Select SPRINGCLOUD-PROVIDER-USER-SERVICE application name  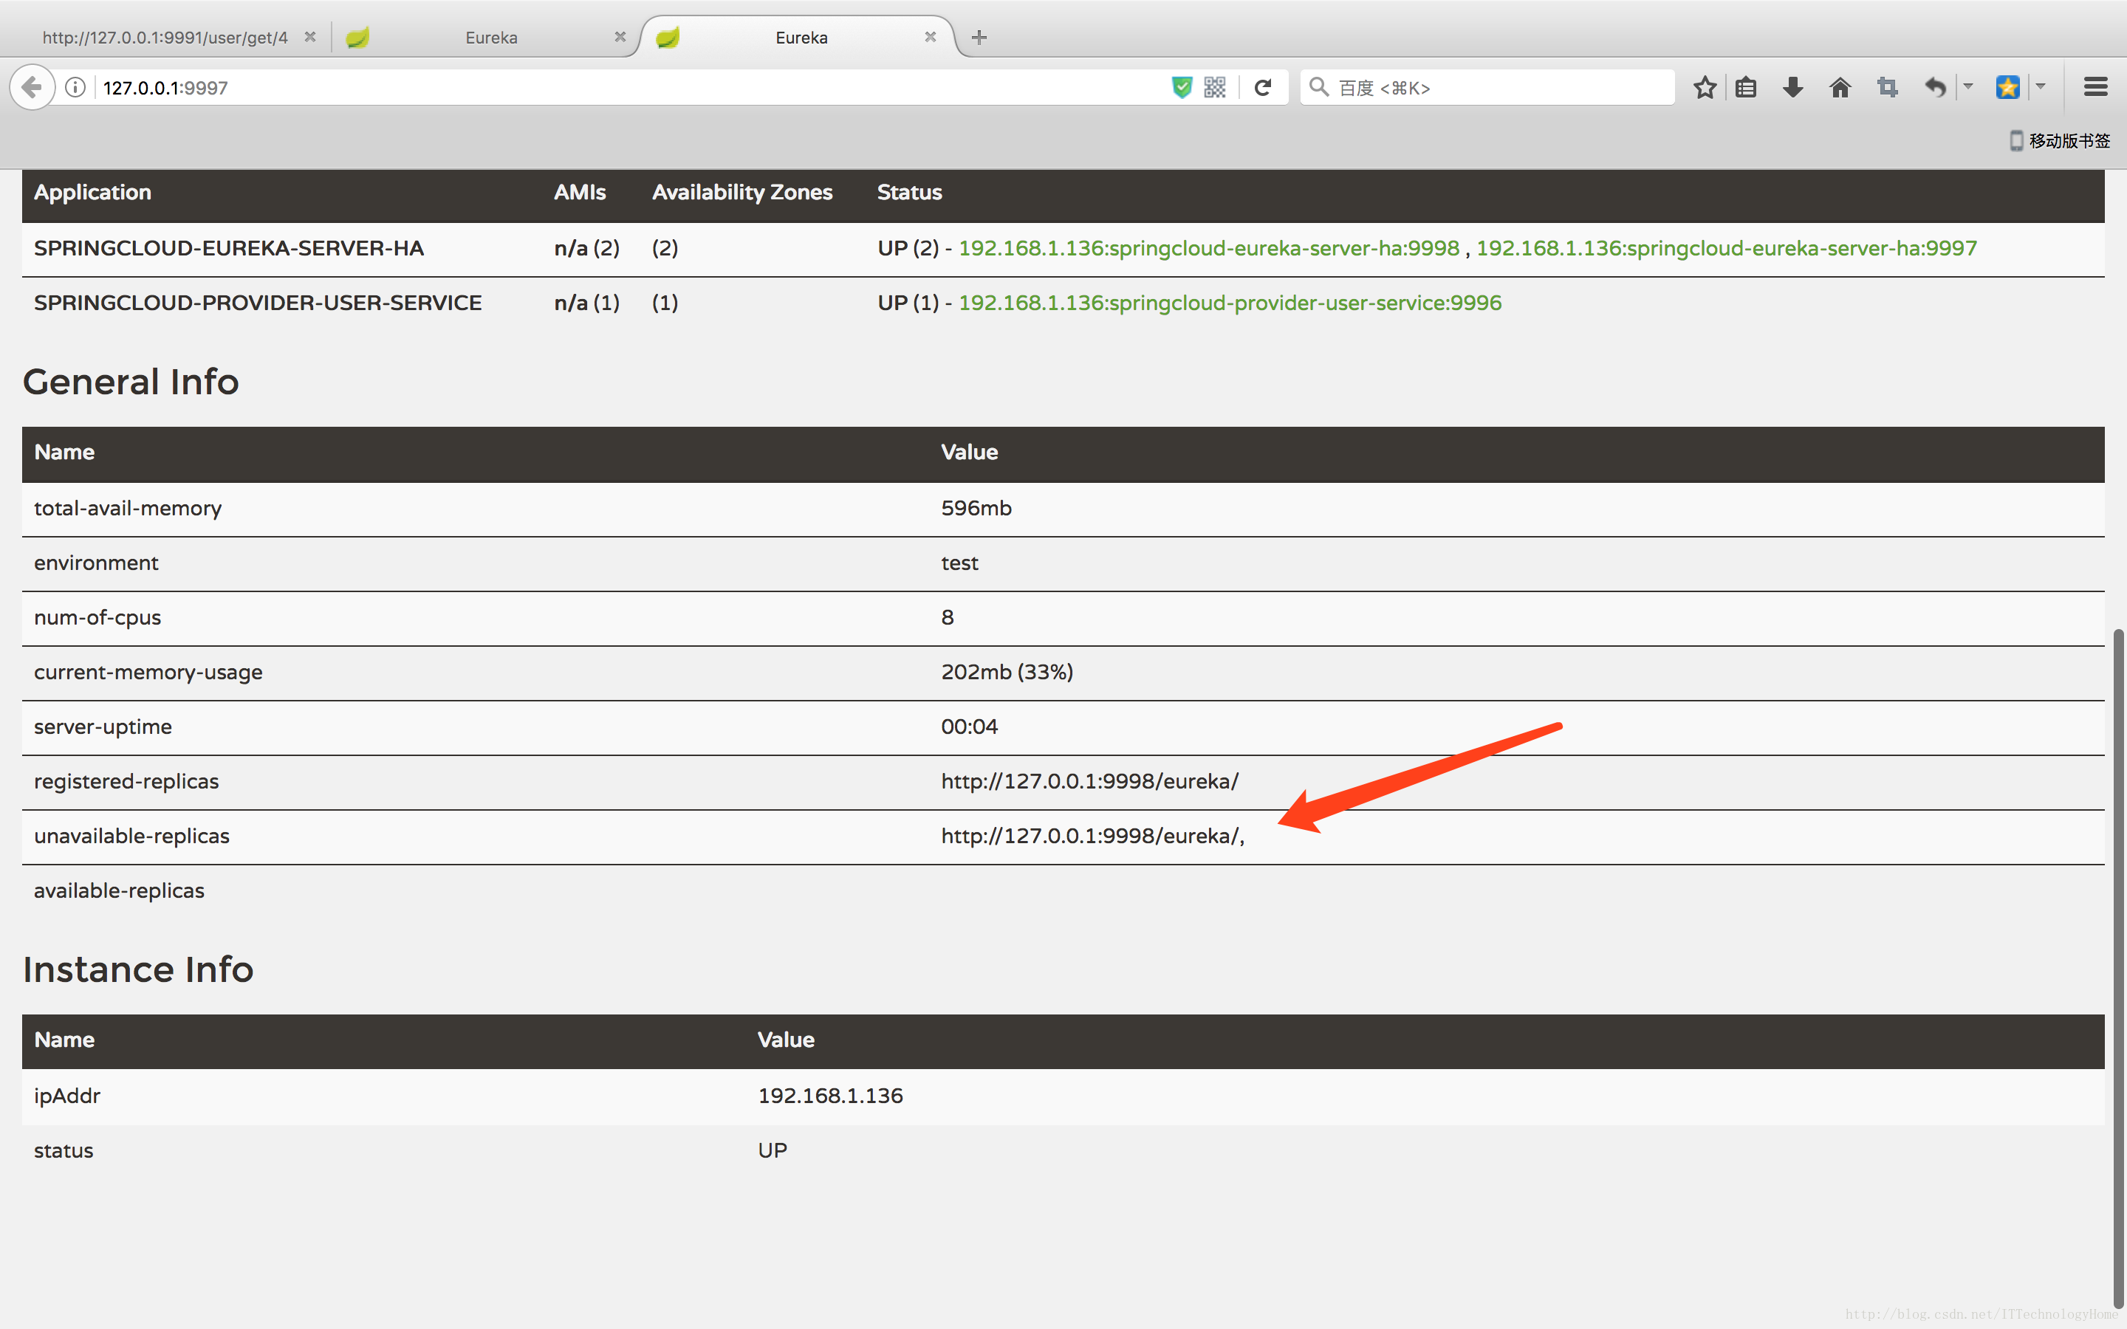click(258, 303)
